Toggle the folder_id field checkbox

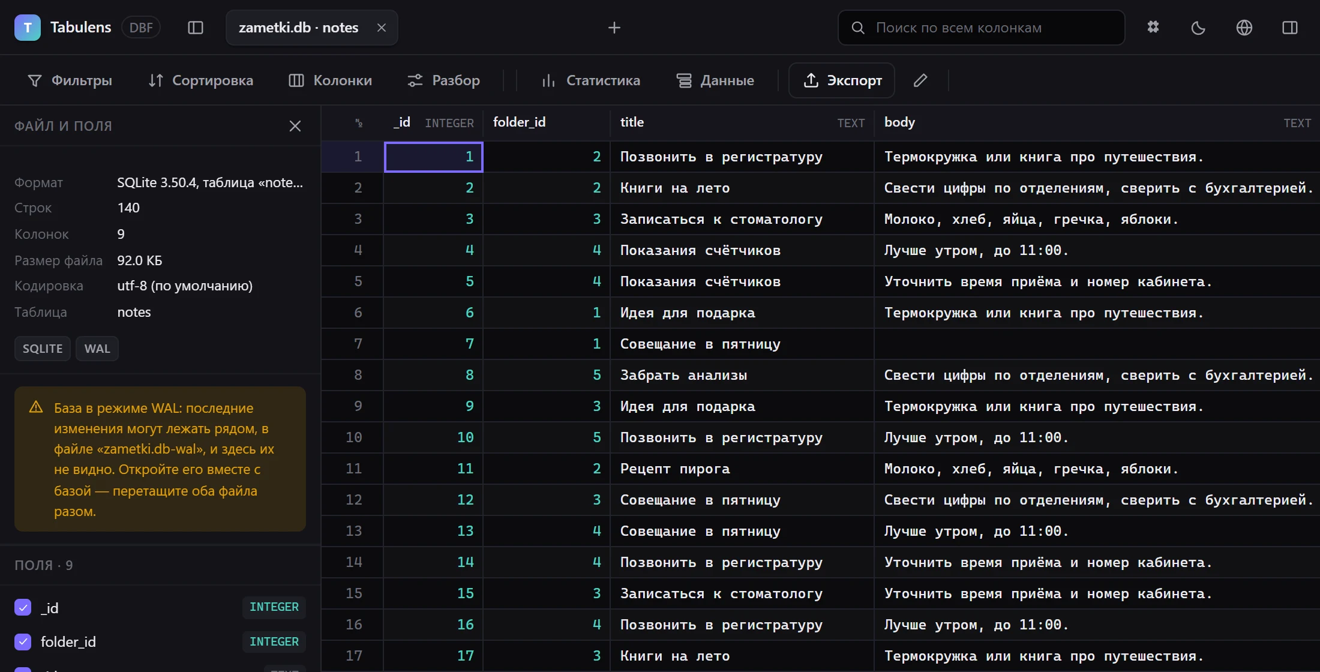pos(23,642)
